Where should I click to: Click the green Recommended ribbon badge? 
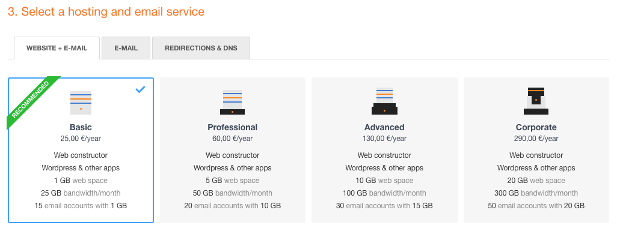[x=33, y=100]
